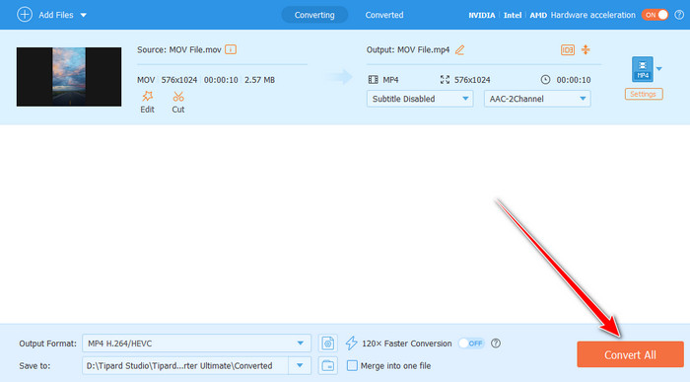
Task: Open the Add Files dropdown arrow
Action: [x=83, y=15]
